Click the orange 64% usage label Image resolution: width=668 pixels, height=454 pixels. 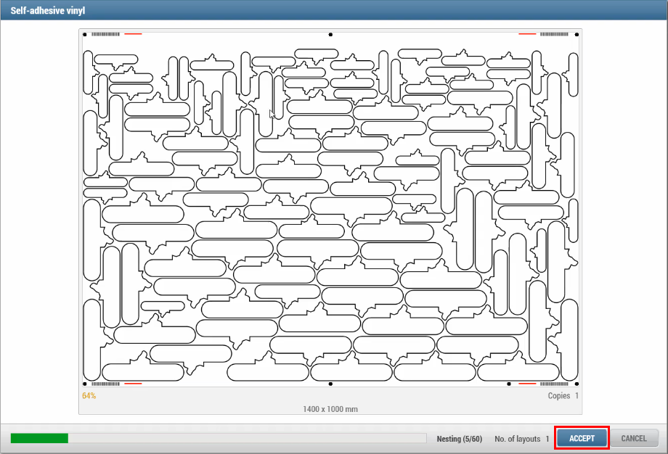89,396
